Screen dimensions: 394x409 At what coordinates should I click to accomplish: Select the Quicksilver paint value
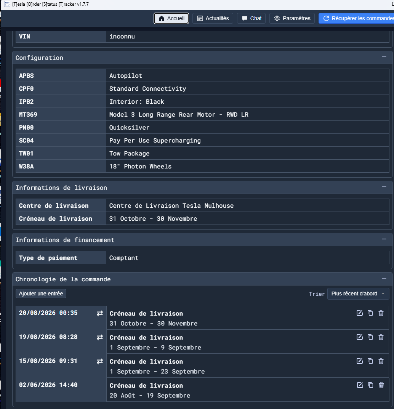tap(129, 128)
